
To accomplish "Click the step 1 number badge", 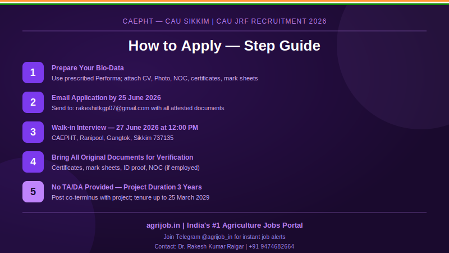I will pyautogui.click(x=33, y=73).
